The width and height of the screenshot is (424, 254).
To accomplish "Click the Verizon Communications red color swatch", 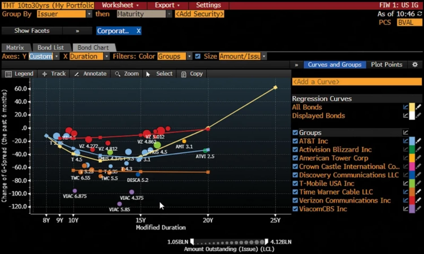I will [412, 201].
